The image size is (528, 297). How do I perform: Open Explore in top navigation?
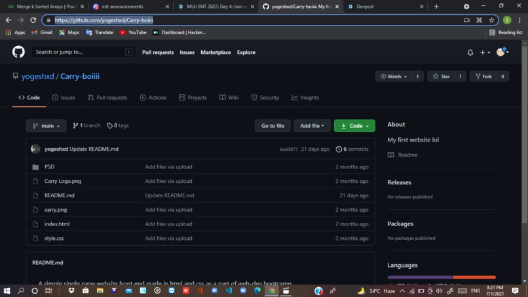[246, 52]
